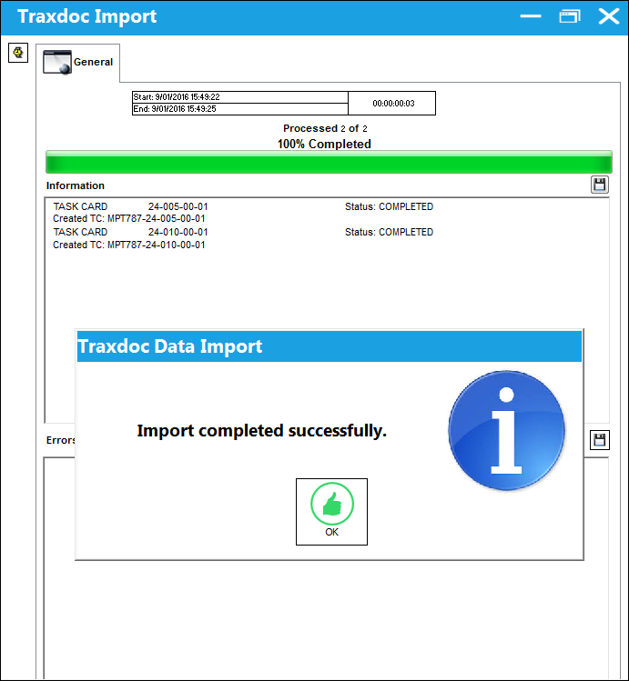
Task: Select the Created TC: MPT787-24-010-00-01 line
Action: click(x=129, y=245)
